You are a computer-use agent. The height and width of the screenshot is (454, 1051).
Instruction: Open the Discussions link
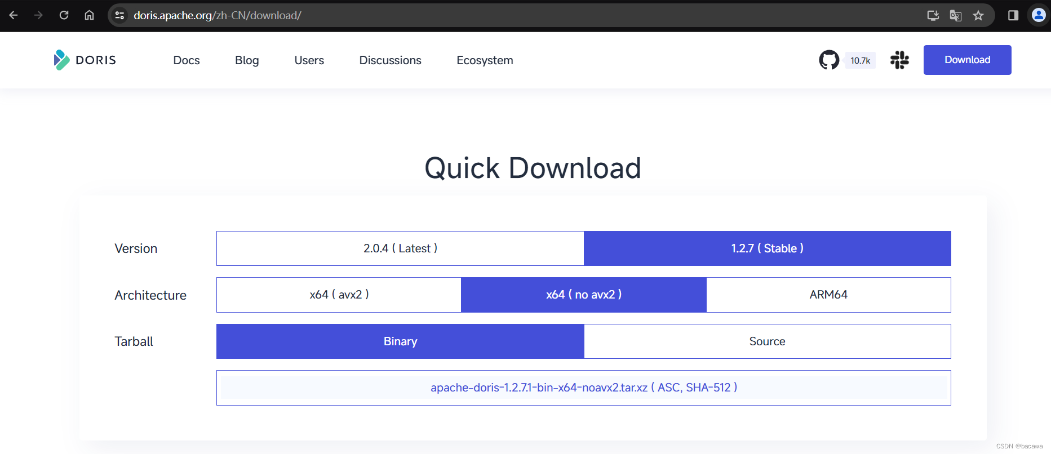pos(390,60)
